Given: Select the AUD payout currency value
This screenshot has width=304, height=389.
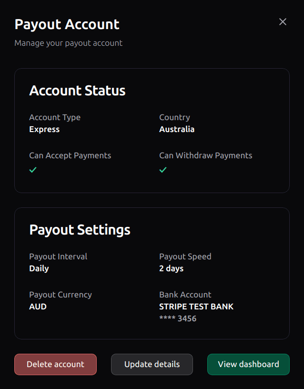Looking at the screenshot, I should [38, 307].
